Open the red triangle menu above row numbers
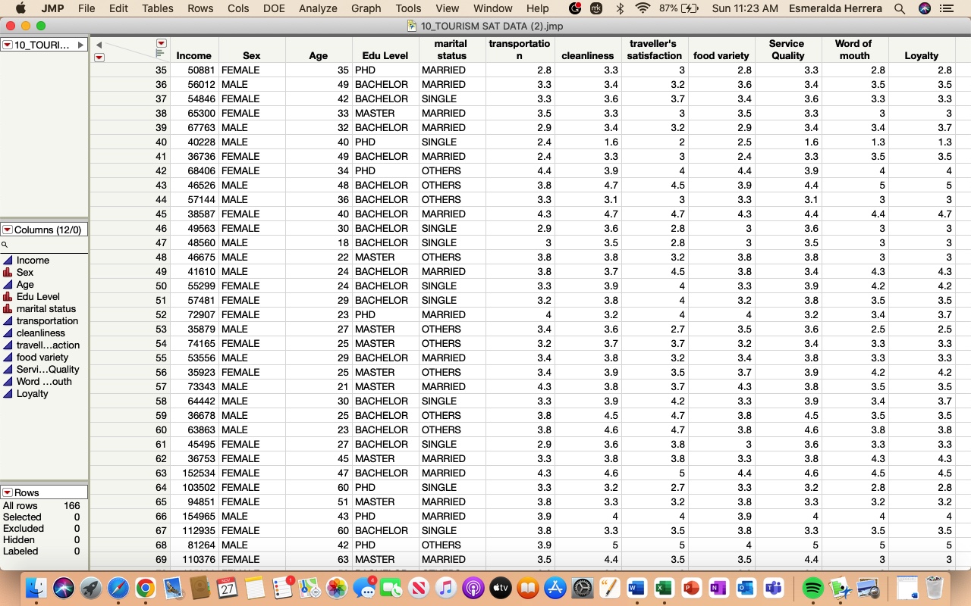Screen dimensions: 971x606 tap(99, 58)
